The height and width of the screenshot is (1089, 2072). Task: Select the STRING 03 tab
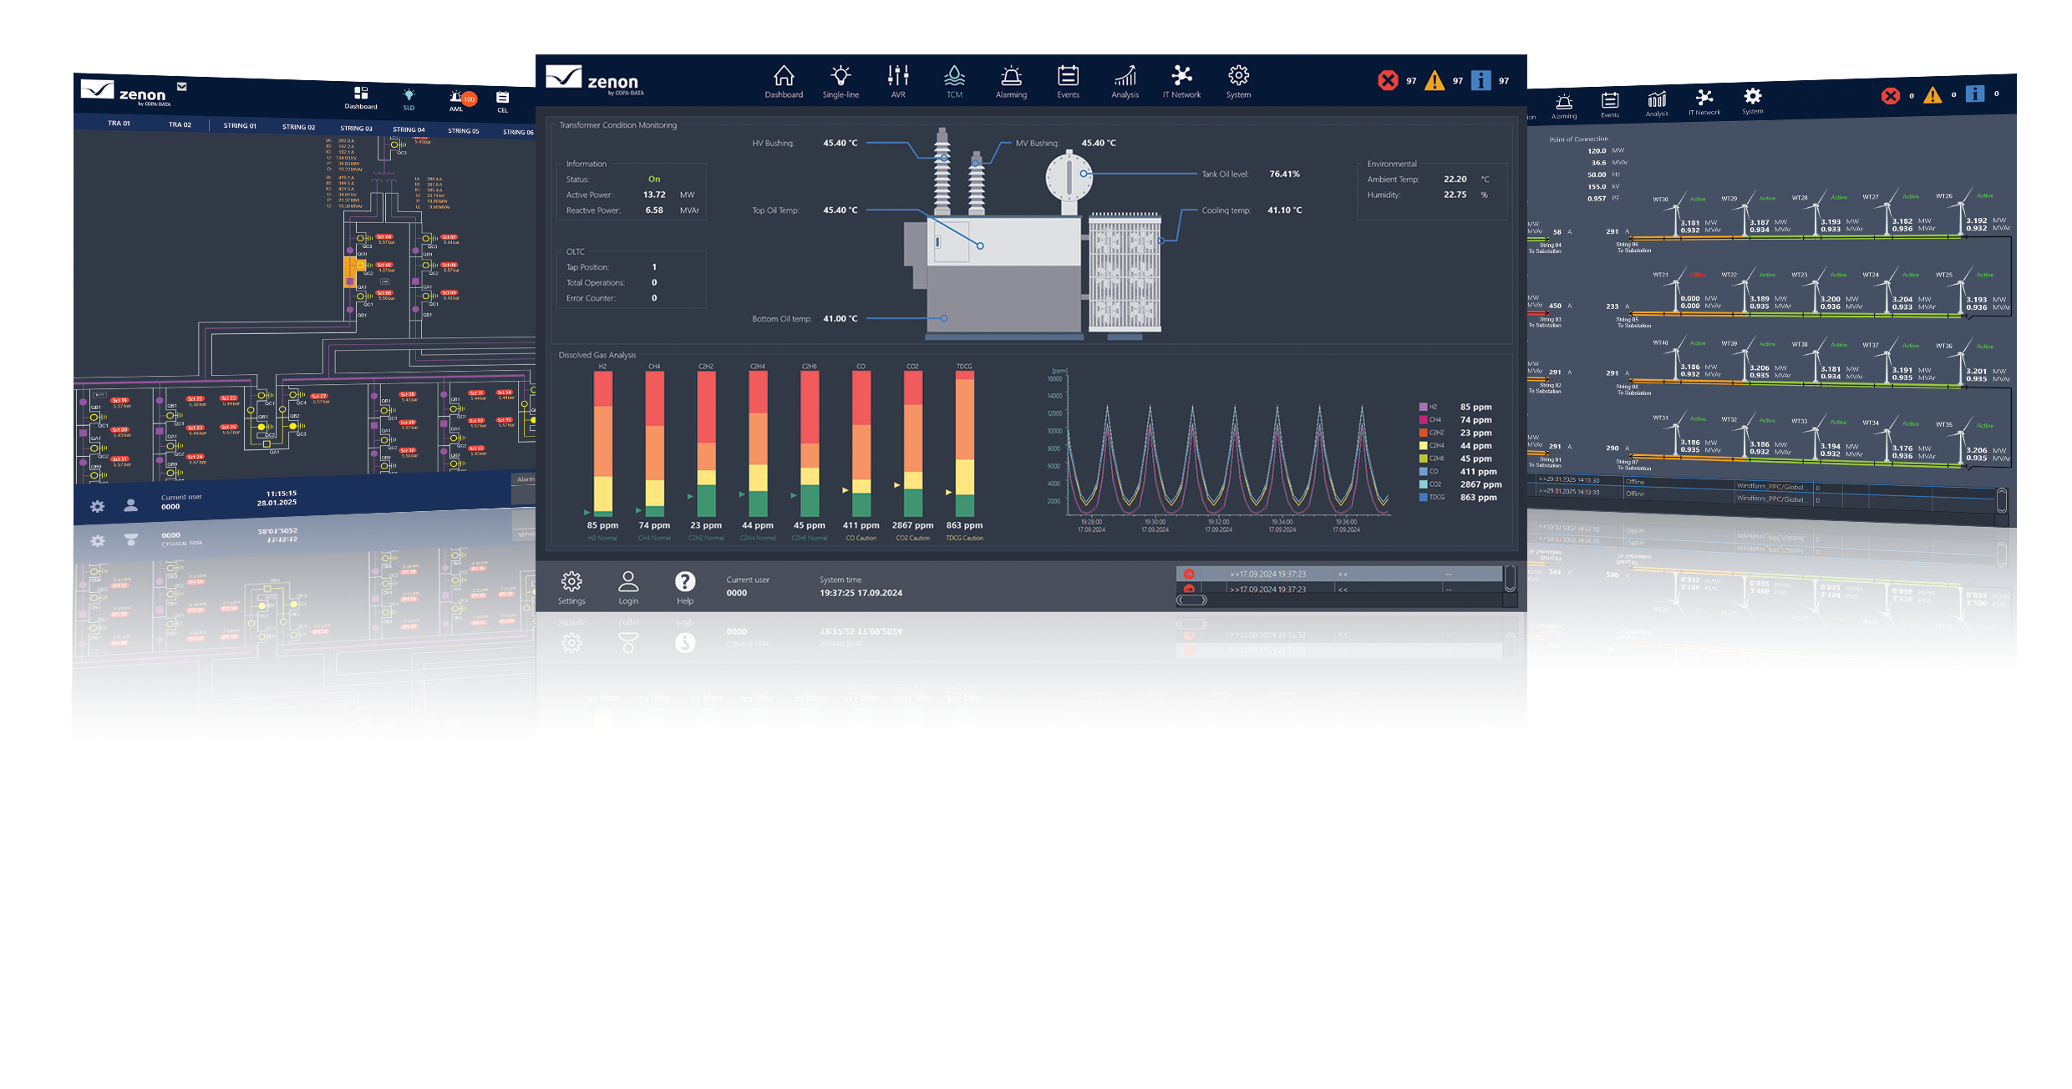(x=356, y=129)
